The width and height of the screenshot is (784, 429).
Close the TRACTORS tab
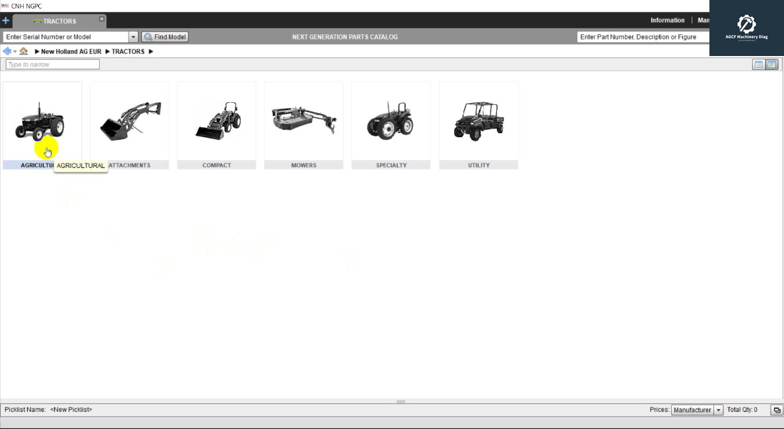[102, 18]
